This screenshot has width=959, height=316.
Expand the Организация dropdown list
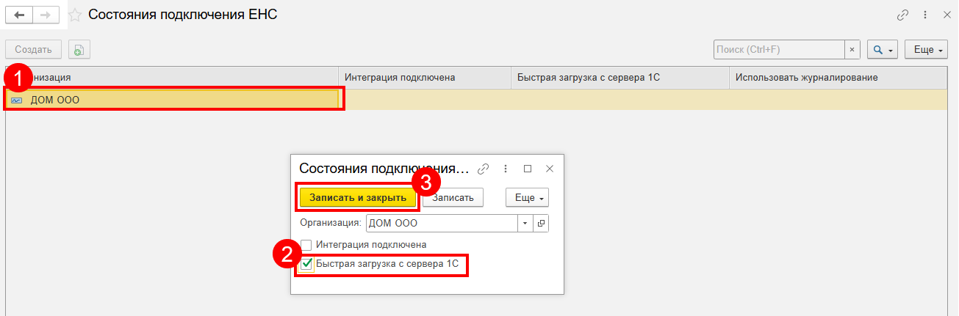point(525,223)
